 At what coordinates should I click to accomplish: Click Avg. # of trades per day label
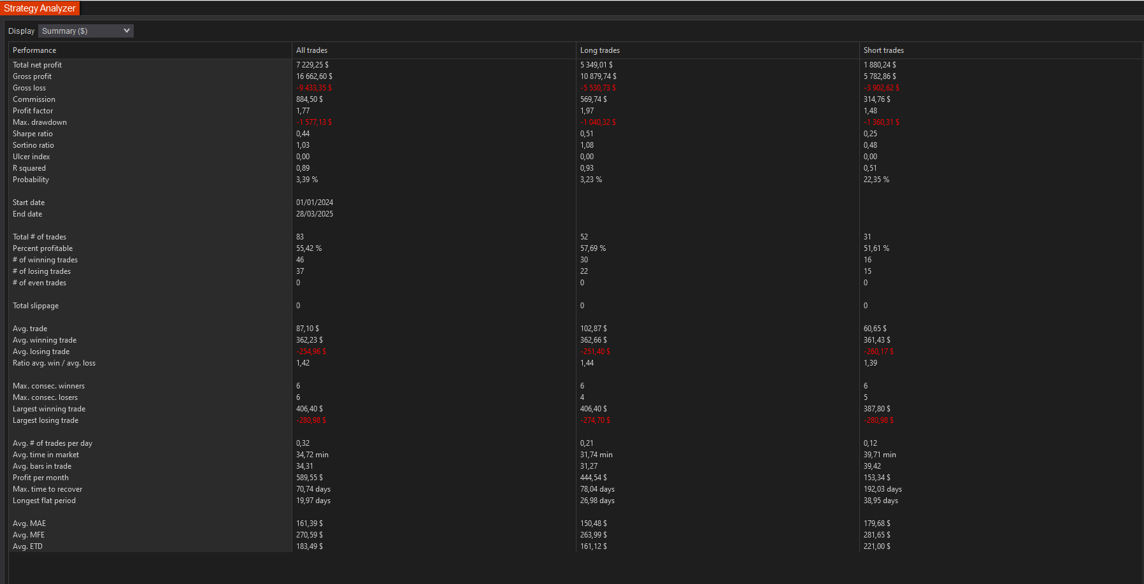pos(52,443)
